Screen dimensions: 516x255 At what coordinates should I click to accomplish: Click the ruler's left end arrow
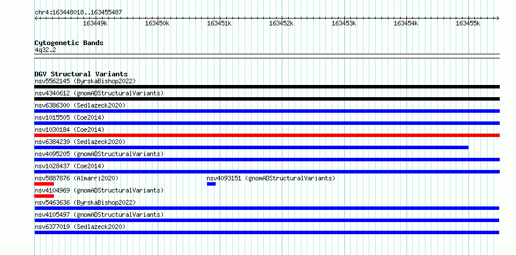(x=36, y=18)
